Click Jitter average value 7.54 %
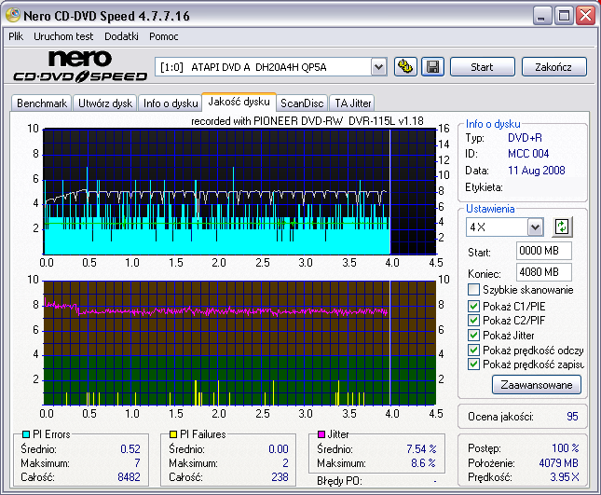This screenshot has width=601, height=495. [421, 448]
